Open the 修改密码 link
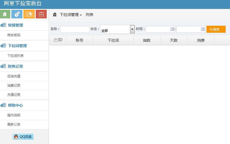This screenshot has width=230, height=144. (14, 35)
